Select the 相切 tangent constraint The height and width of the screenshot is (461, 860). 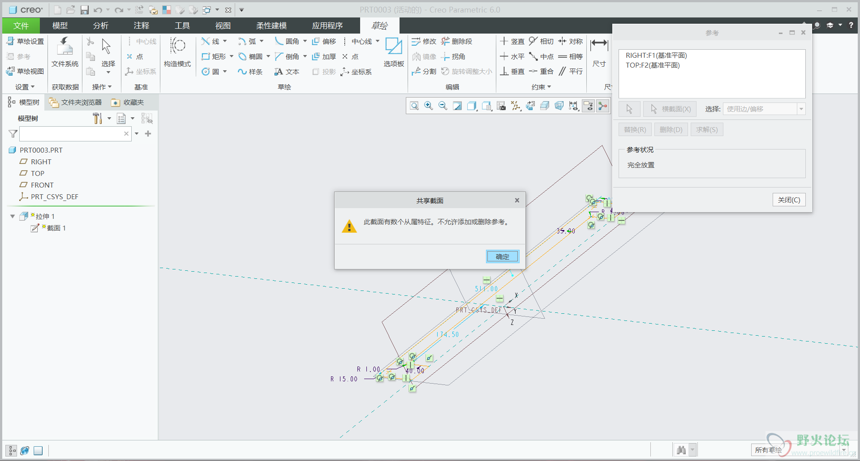click(541, 41)
